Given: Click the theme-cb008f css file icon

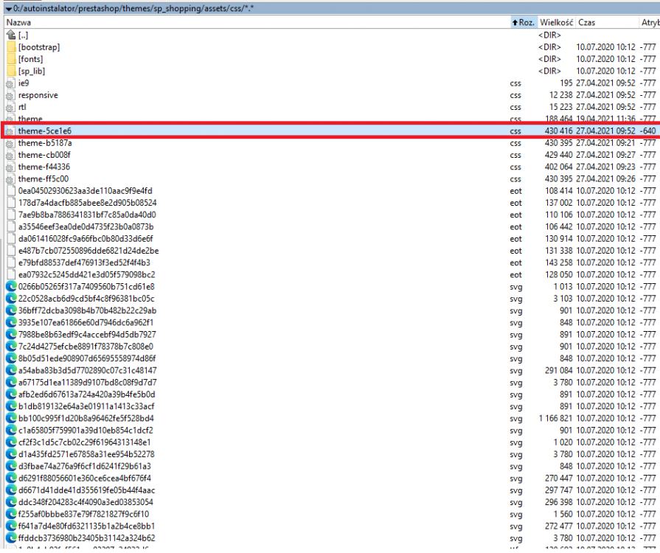Looking at the screenshot, I should click(x=10, y=156).
